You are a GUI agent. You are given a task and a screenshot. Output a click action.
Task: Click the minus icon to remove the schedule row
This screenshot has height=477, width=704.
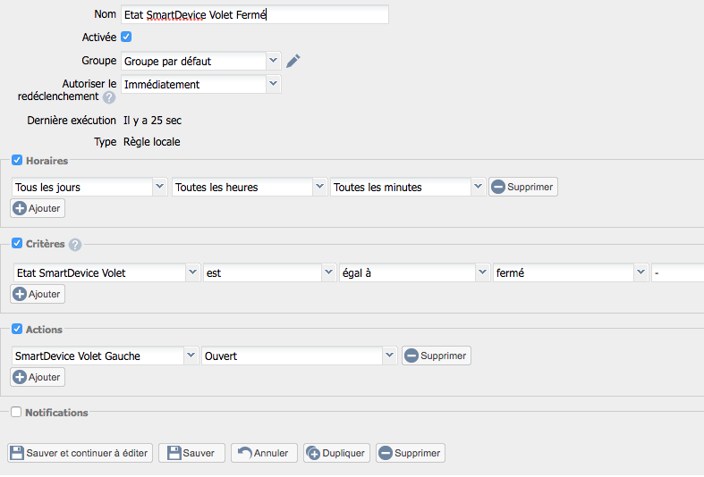tap(498, 188)
